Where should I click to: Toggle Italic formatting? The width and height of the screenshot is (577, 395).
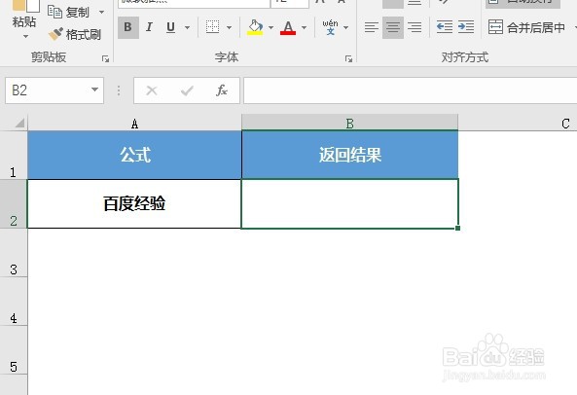(149, 27)
